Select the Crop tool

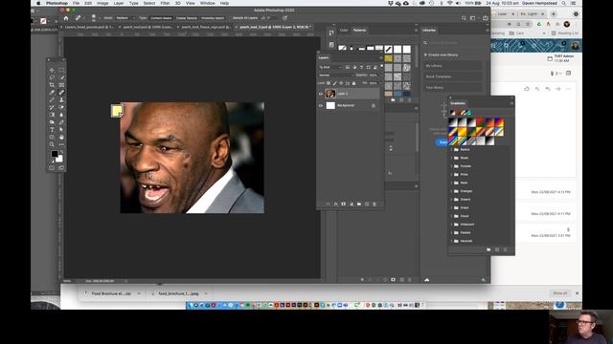[x=52, y=85]
